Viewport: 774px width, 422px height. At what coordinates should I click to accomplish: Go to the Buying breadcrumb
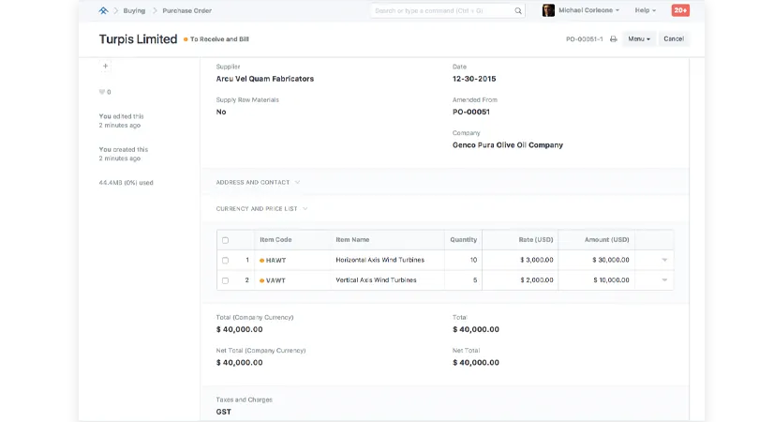tap(134, 10)
